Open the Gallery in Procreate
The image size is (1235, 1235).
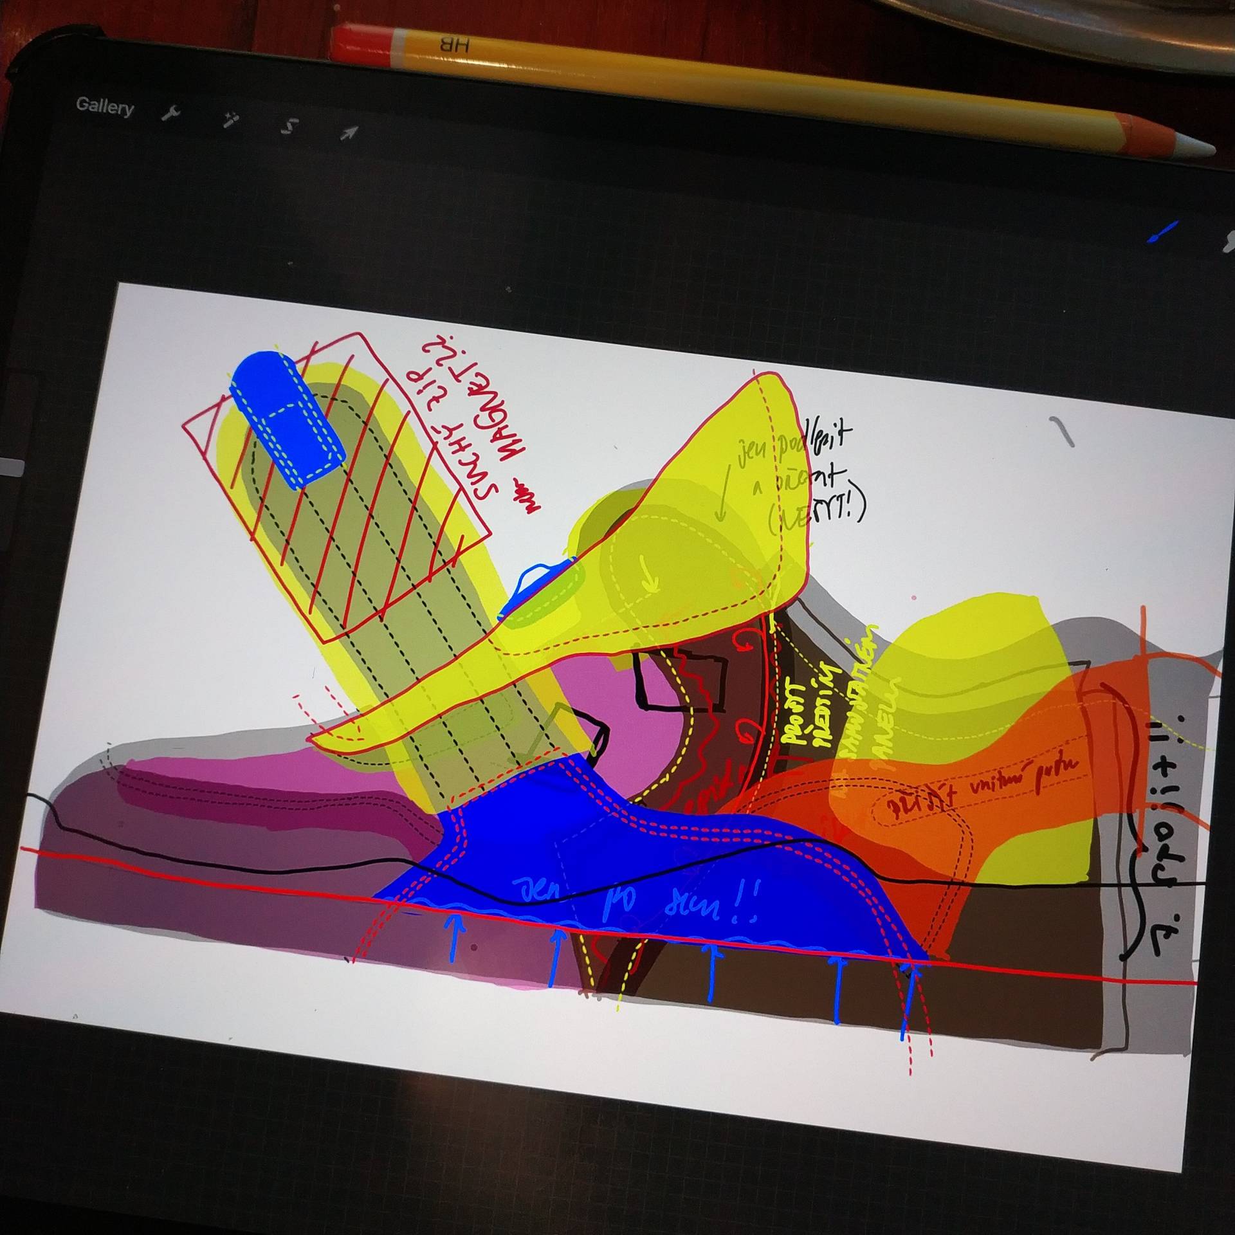click(x=105, y=106)
